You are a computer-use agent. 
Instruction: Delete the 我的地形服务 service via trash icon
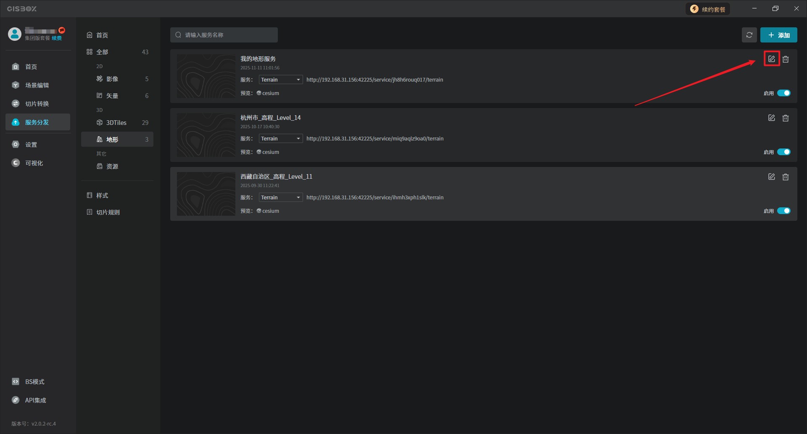[x=785, y=59]
